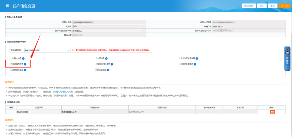292x137 pixels.
Task: Click info icon next to 投资方相关信息
Action: [x=112, y=64]
